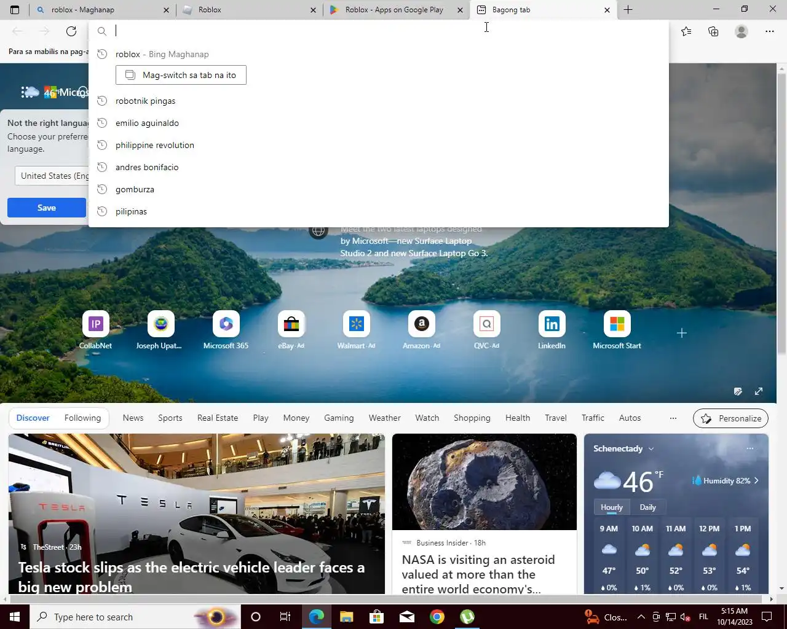Open the eBay shortcut tile

291,330
